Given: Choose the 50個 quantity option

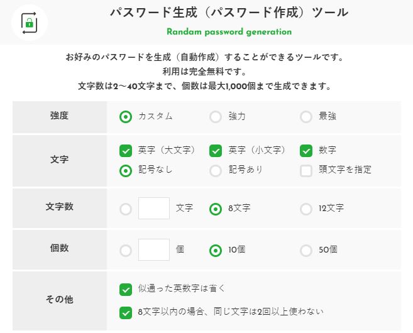Looking at the screenshot, I should (306, 250).
